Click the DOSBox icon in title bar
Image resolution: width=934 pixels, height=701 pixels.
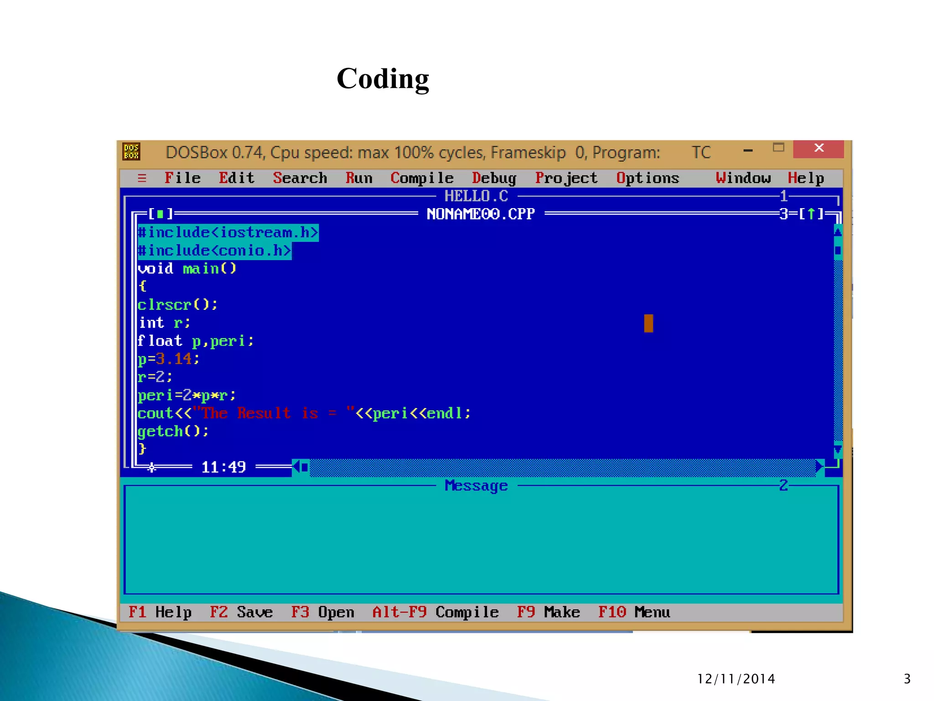(x=131, y=152)
